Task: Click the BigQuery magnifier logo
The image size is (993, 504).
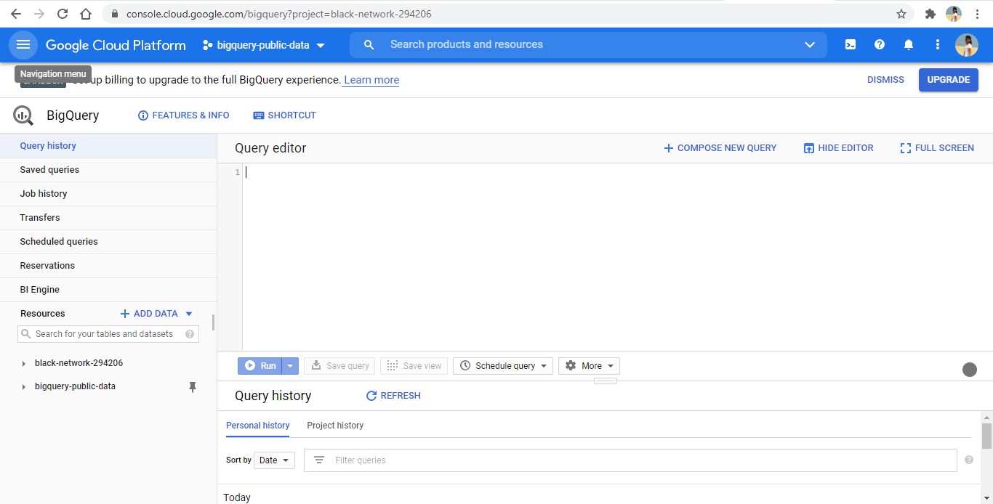Action: pyautogui.click(x=23, y=115)
